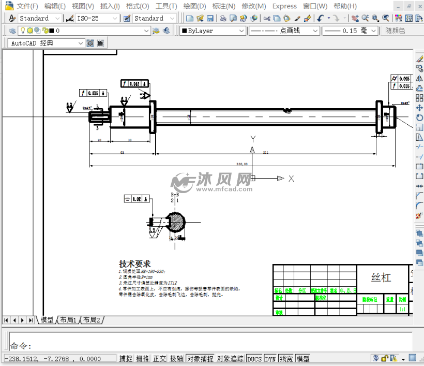Select the Array tool

pyautogui.click(x=419, y=98)
